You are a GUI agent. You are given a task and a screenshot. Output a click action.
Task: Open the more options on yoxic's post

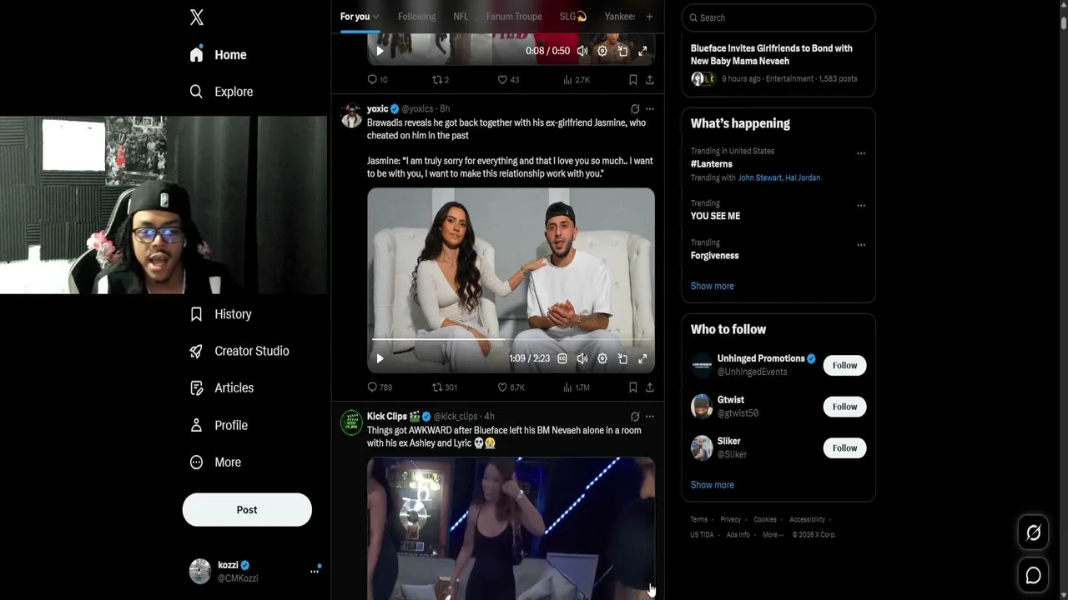650,109
